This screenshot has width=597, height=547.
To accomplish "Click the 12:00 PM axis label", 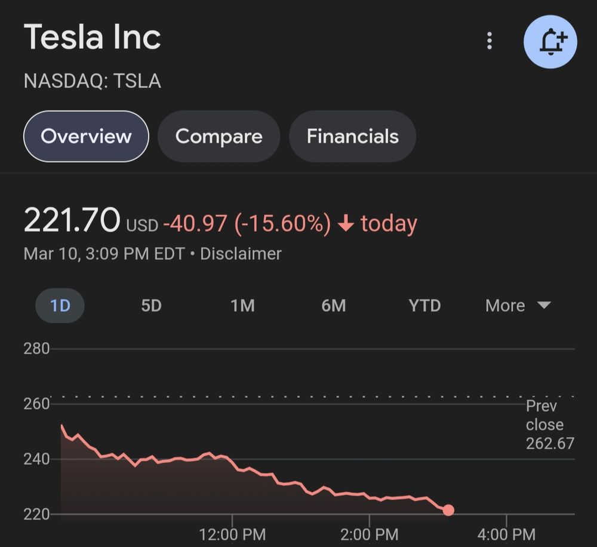I will (232, 533).
